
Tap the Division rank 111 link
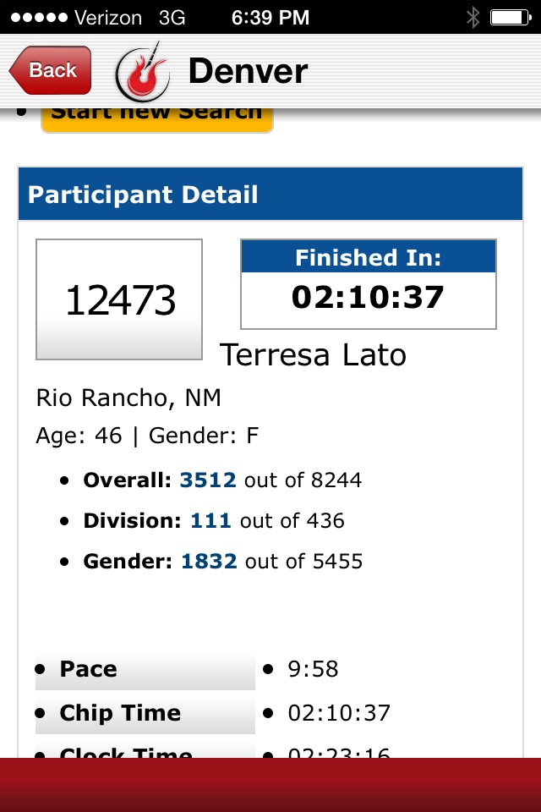[210, 521]
